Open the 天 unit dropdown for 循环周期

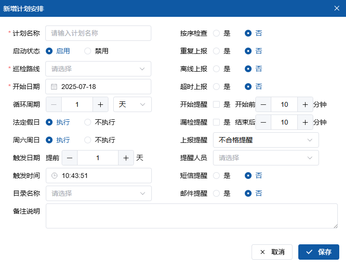pyautogui.click(x=132, y=104)
